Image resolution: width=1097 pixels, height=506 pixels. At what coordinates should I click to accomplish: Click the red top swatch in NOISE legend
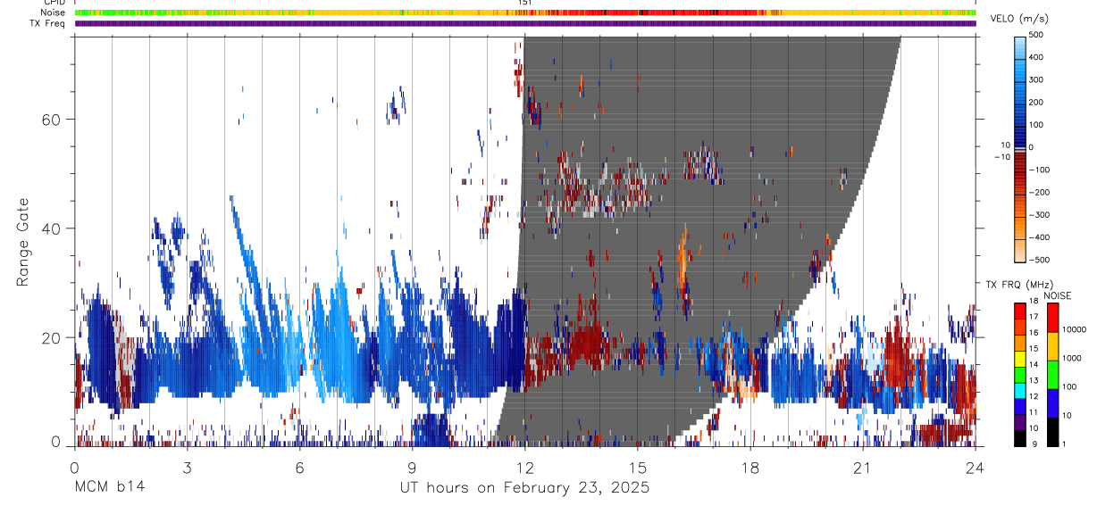pyautogui.click(x=1052, y=318)
